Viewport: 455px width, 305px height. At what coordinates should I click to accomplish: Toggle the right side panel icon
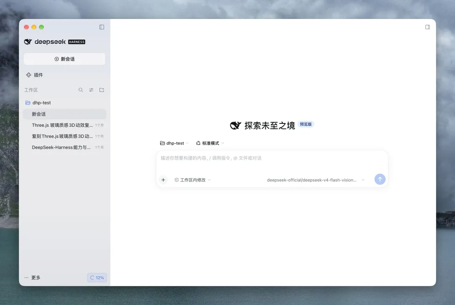(428, 27)
